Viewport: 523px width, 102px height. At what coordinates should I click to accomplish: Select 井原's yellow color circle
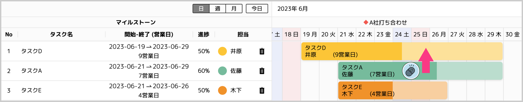[222, 51]
